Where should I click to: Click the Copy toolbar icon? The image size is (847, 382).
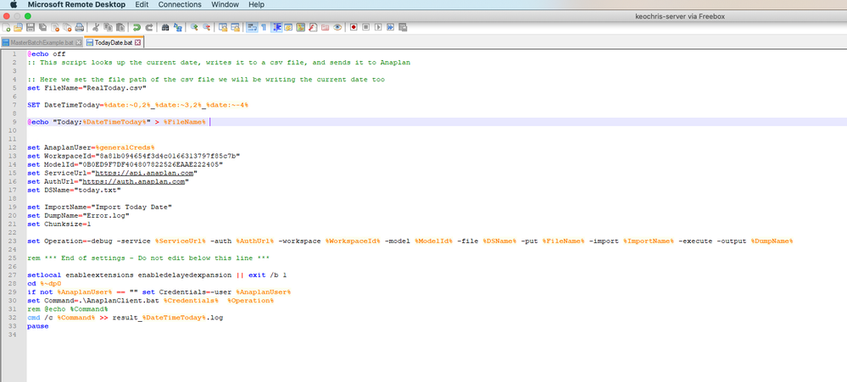[108, 27]
